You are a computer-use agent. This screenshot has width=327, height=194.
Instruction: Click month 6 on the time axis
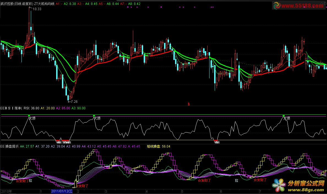pyautogui.click(x=221, y=192)
